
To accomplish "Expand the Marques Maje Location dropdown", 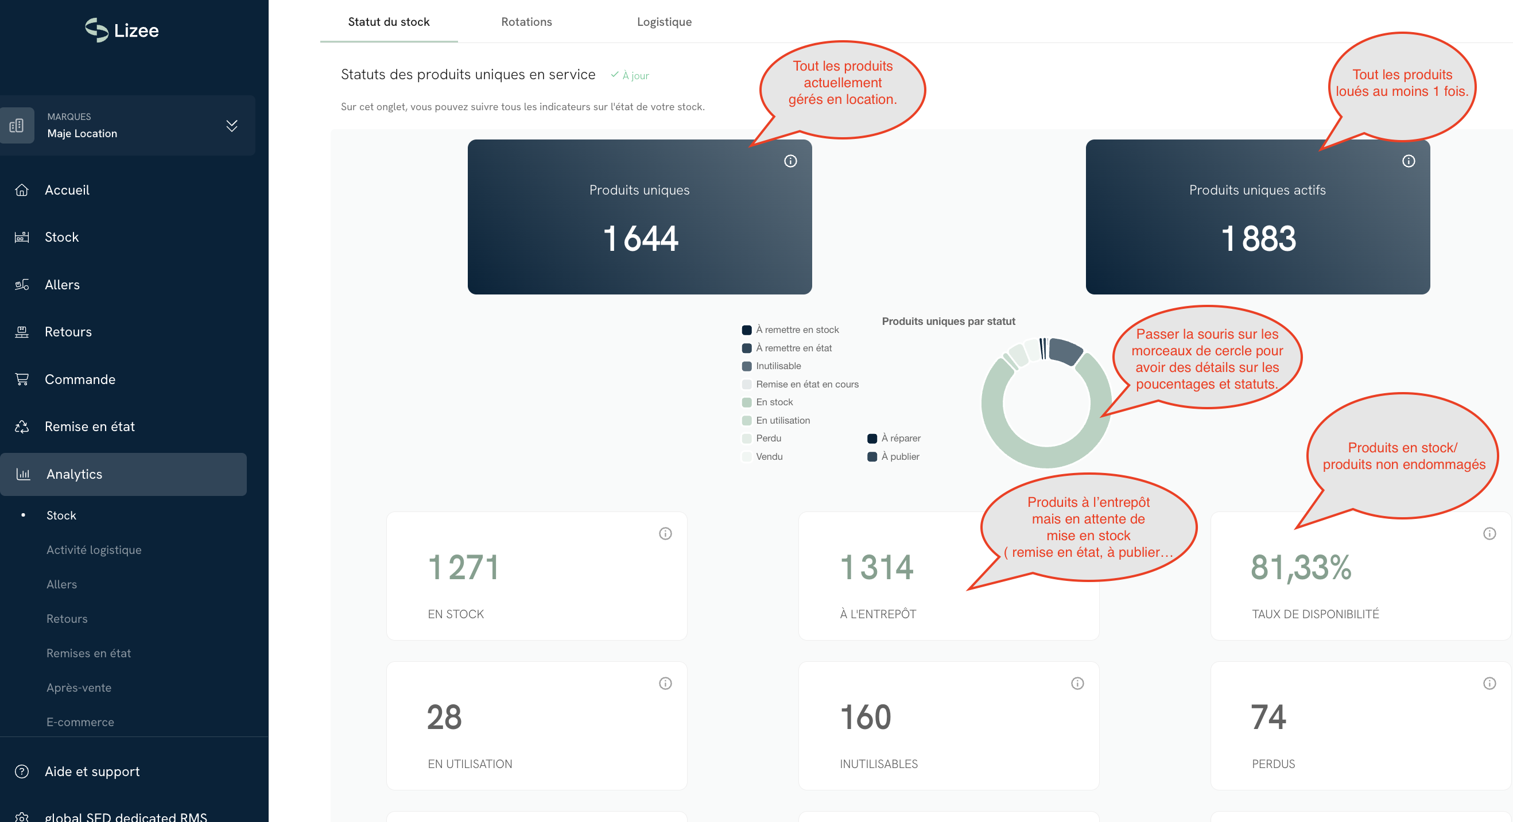I will [x=231, y=125].
